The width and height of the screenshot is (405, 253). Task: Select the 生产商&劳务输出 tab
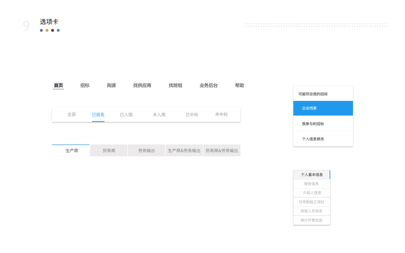click(184, 151)
